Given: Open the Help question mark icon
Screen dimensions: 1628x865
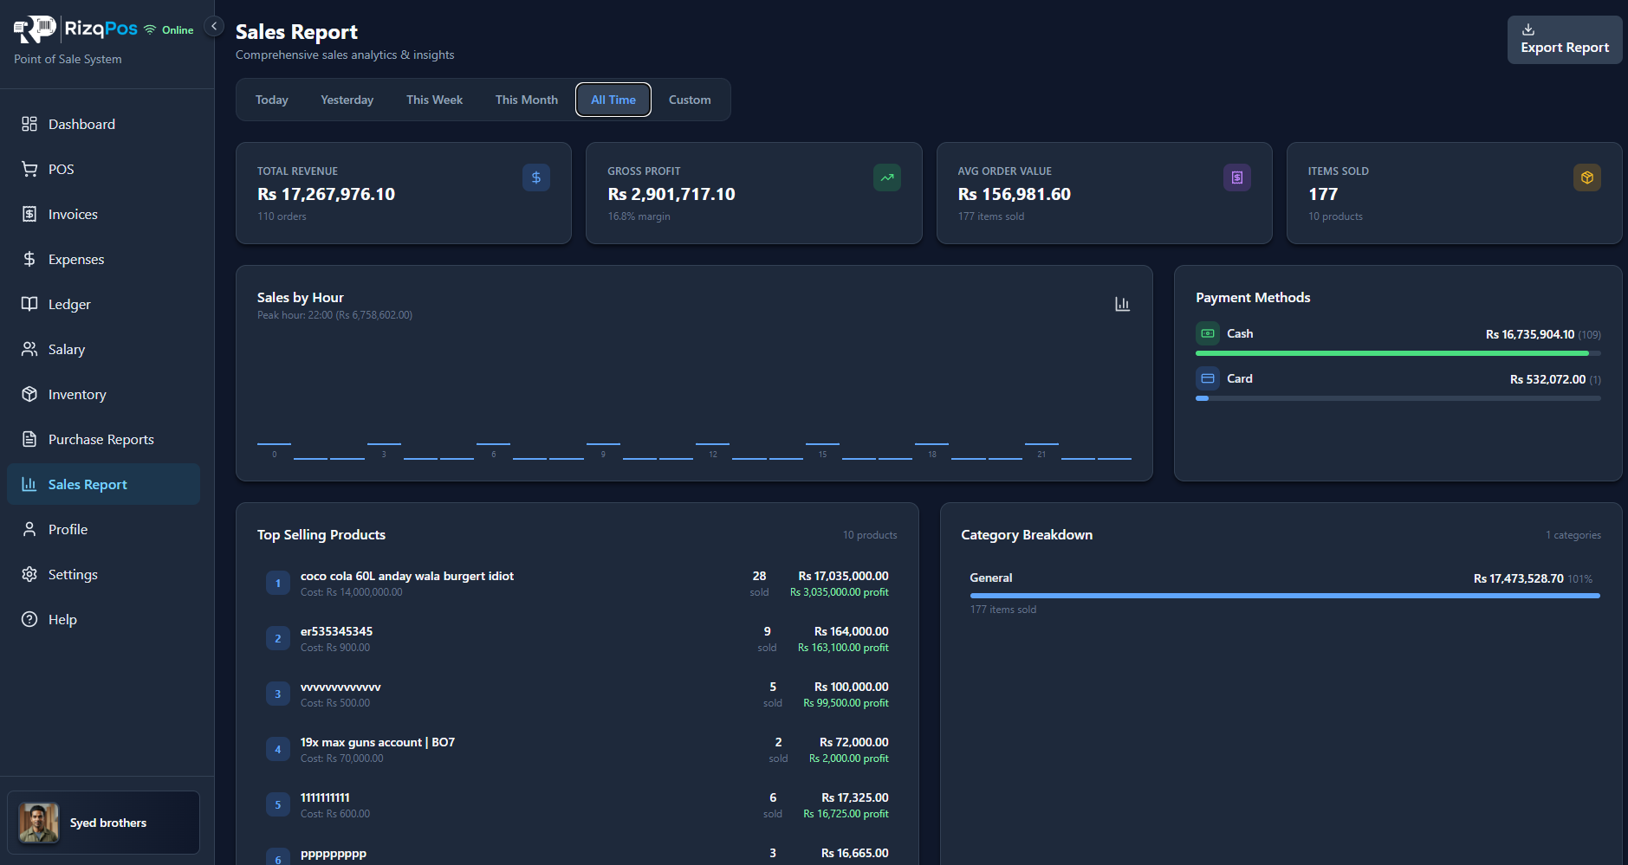Looking at the screenshot, I should point(29,619).
